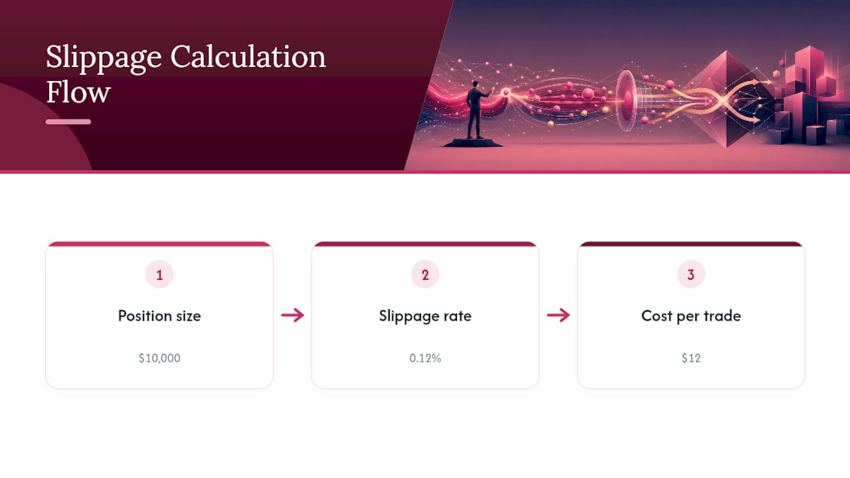Select the Cost per trade heading

coord(691,316)
